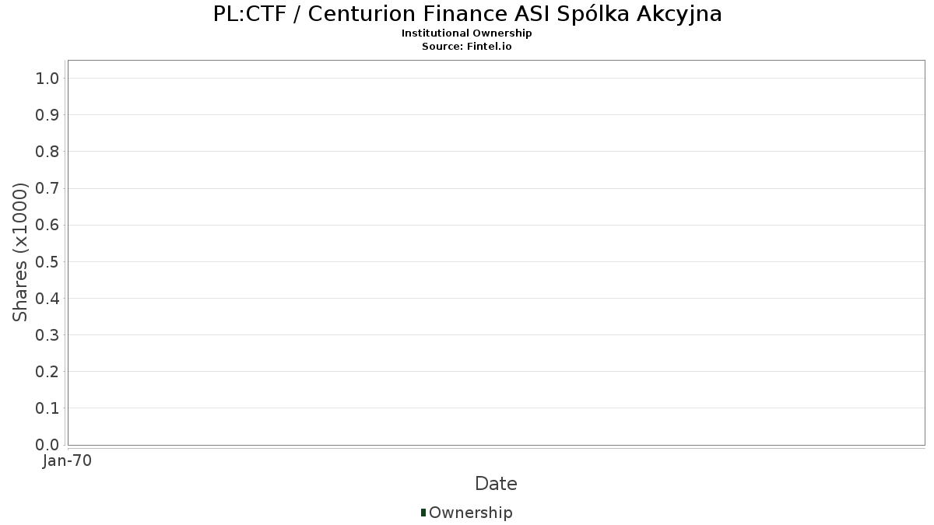Click the 0.5 y-axis tick label

pos(47,261)
